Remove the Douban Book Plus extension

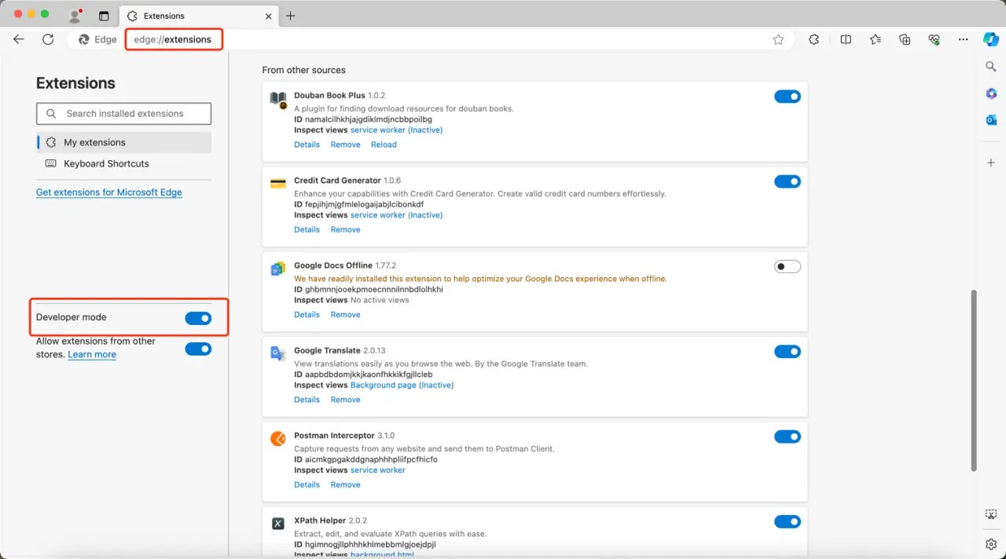[x=345, y=144]
